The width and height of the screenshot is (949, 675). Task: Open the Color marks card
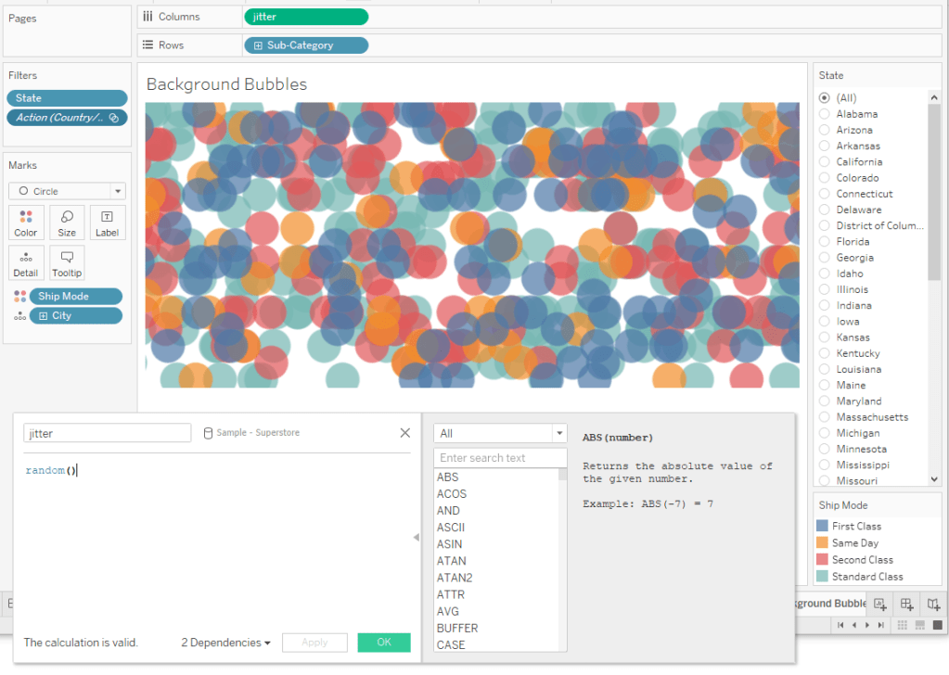(26, 223)
